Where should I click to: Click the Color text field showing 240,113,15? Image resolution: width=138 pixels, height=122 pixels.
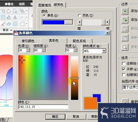coord(43,107)
